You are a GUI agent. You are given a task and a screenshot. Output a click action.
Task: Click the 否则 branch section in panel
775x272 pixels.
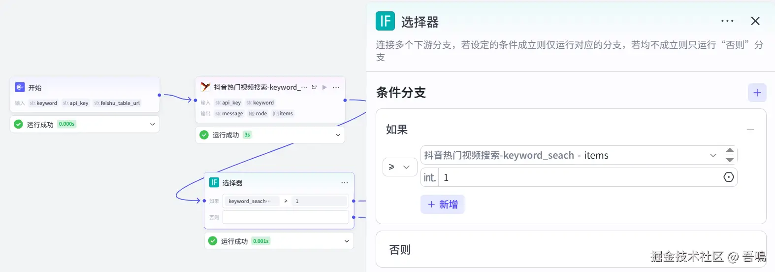(571, 249)
